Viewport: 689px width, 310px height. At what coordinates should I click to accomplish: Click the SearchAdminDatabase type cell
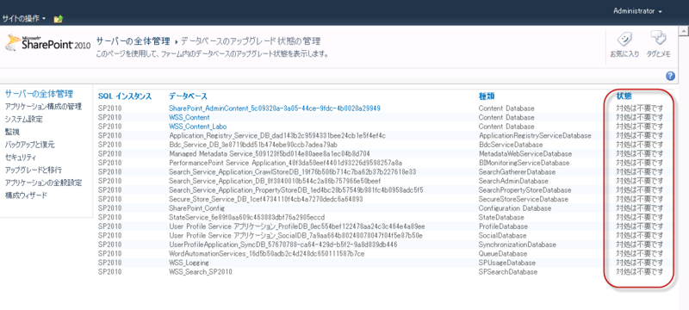[513, 181]
